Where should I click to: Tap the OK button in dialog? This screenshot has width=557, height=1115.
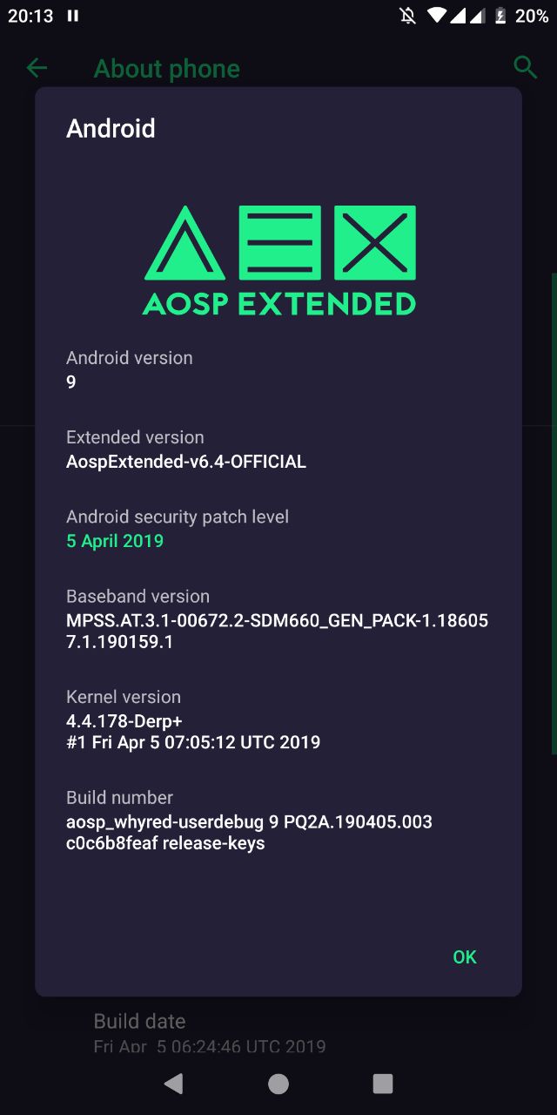pyautogui.click(x=465, y=956)
